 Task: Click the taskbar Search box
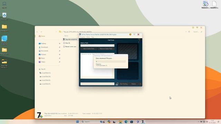click(x=89, y=122)
